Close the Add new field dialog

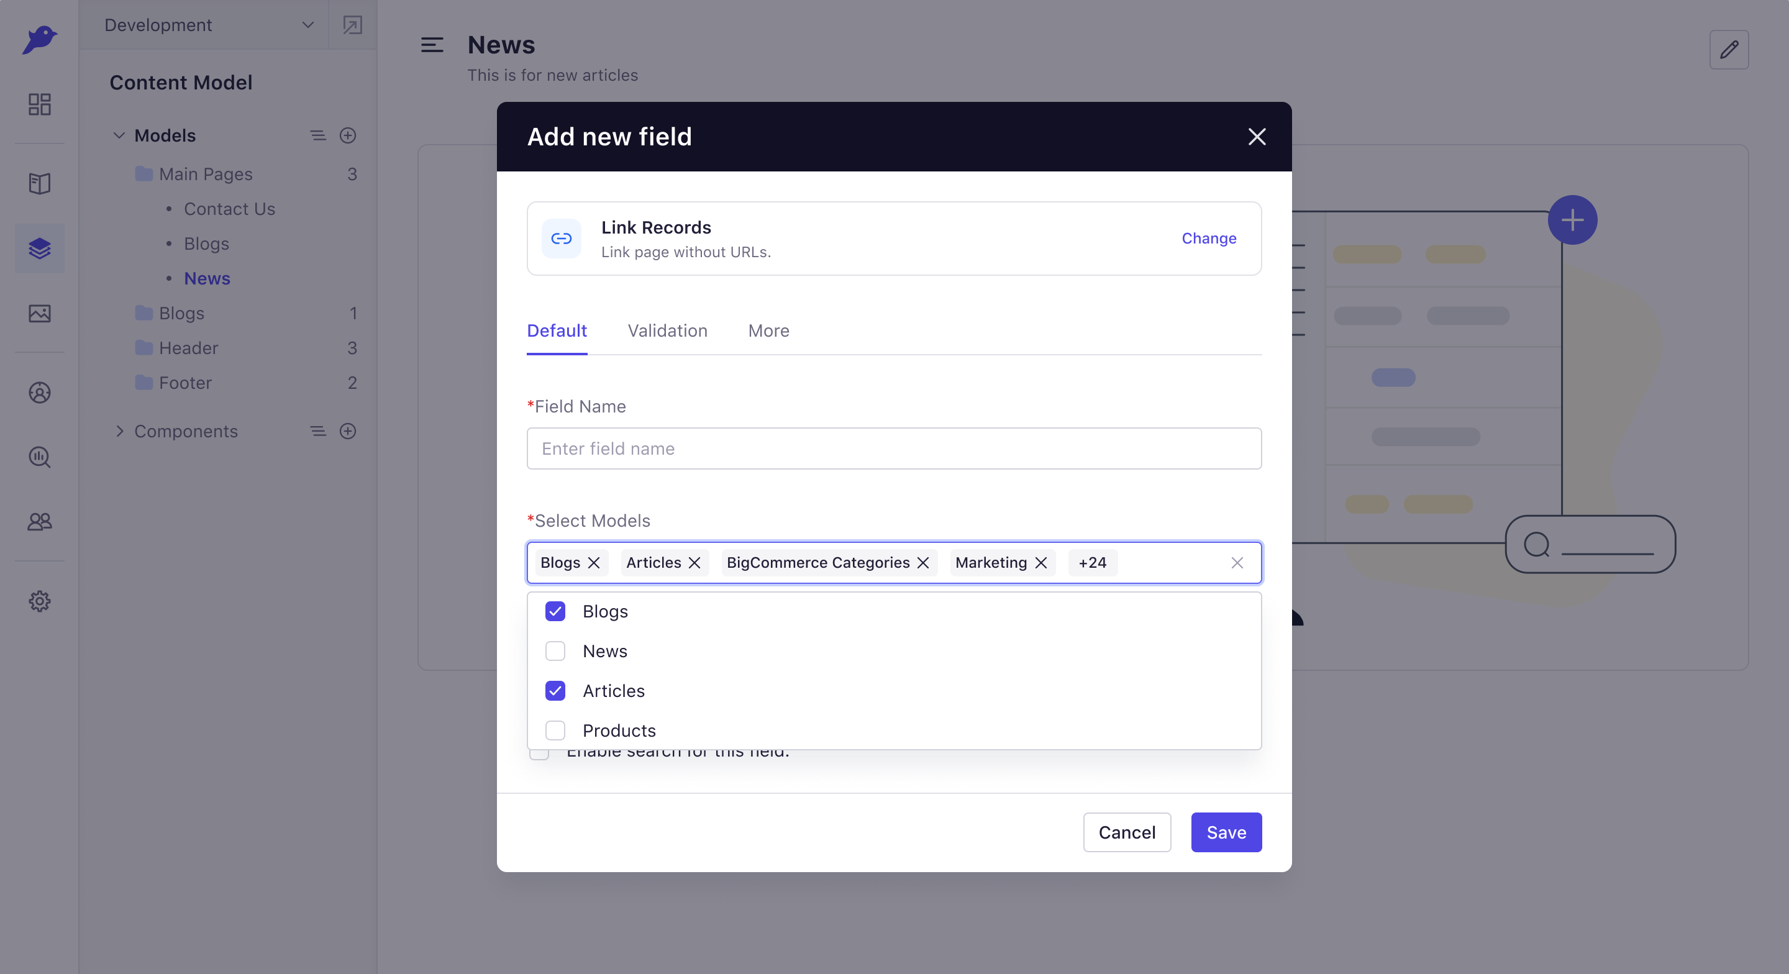tap(1257, 137)
